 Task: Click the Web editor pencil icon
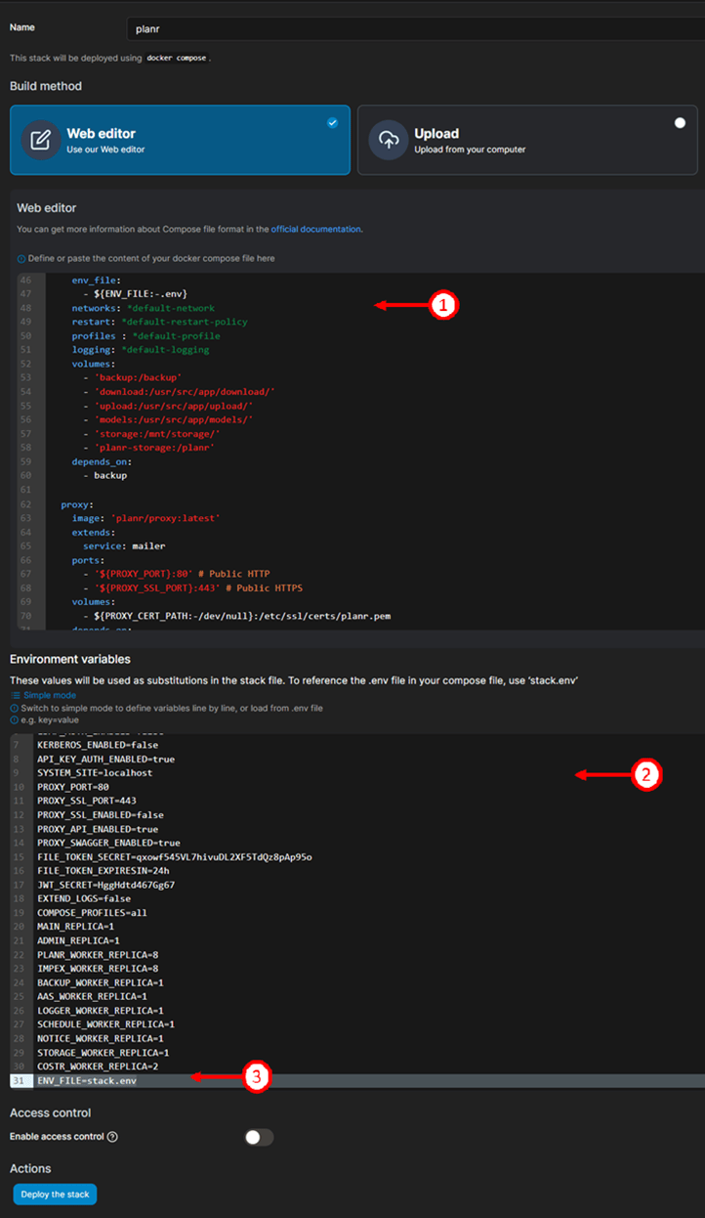click(39, 140)
